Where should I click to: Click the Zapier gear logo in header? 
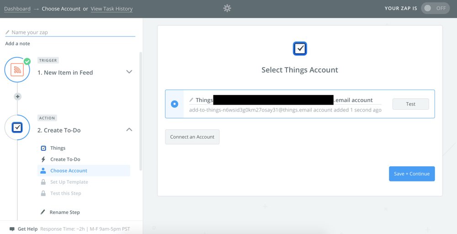[227, 8]
